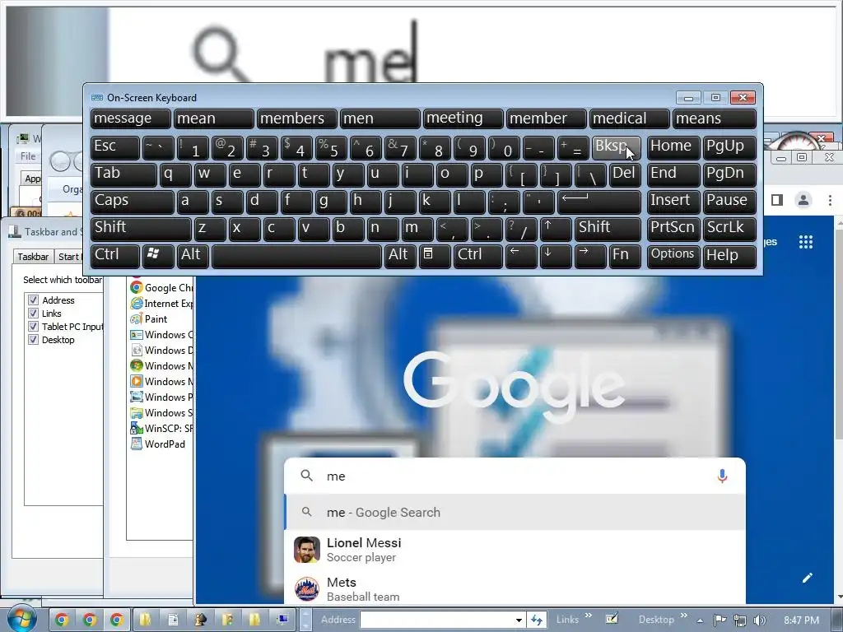
Task: Uncheck the Address toolbar checkbox
Action: click(33, 300)
